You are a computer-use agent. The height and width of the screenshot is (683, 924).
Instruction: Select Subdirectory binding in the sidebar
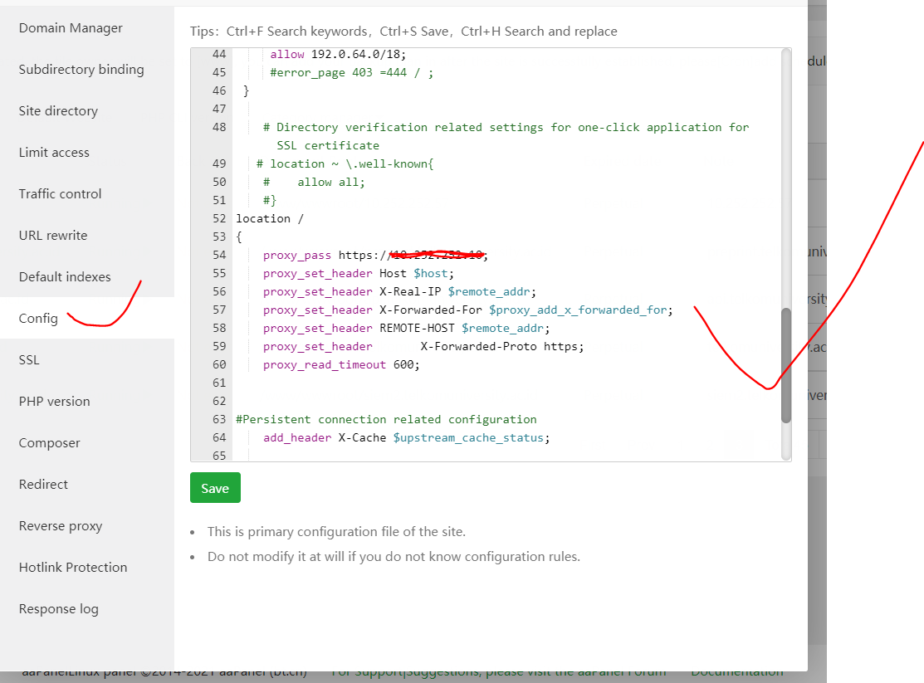[x=81, y=70]
